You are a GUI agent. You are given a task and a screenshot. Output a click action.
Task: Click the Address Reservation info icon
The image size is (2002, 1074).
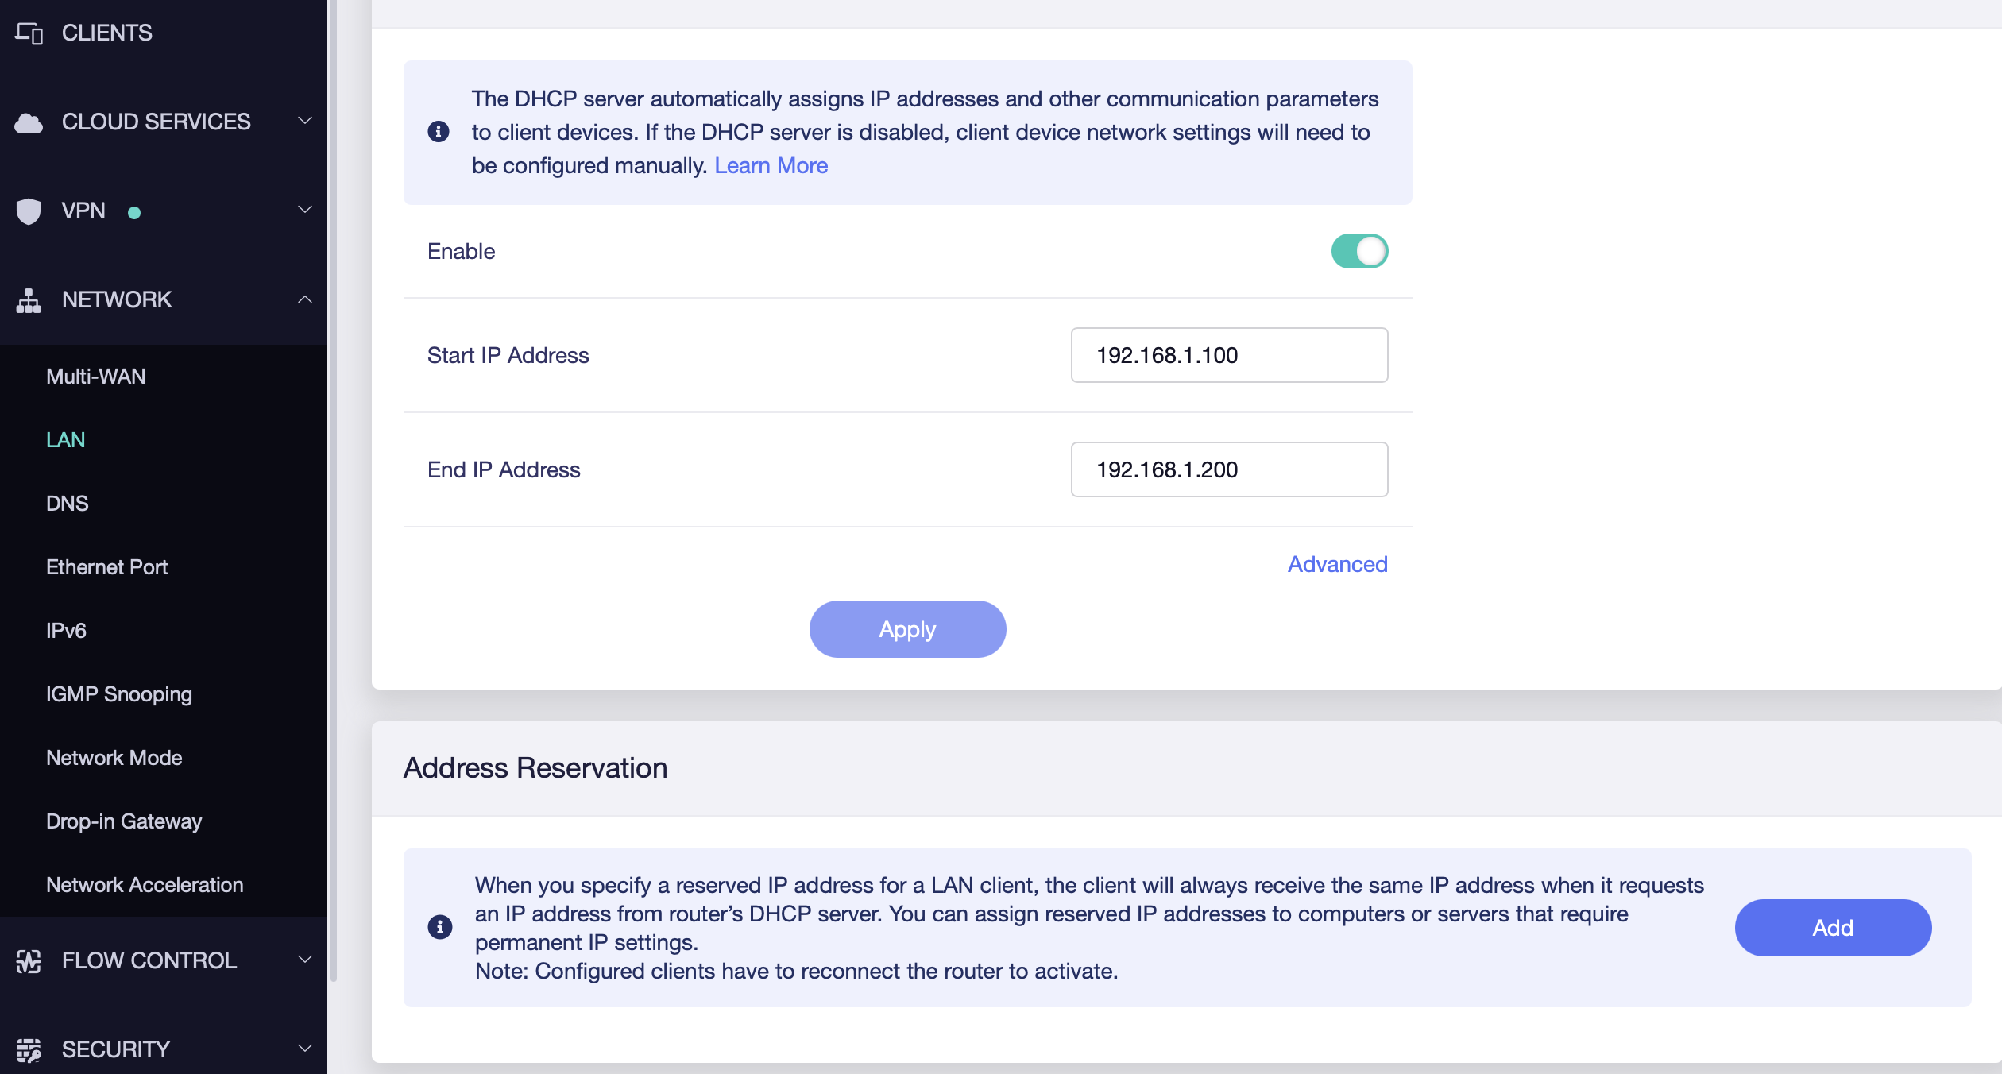[440, 927]
